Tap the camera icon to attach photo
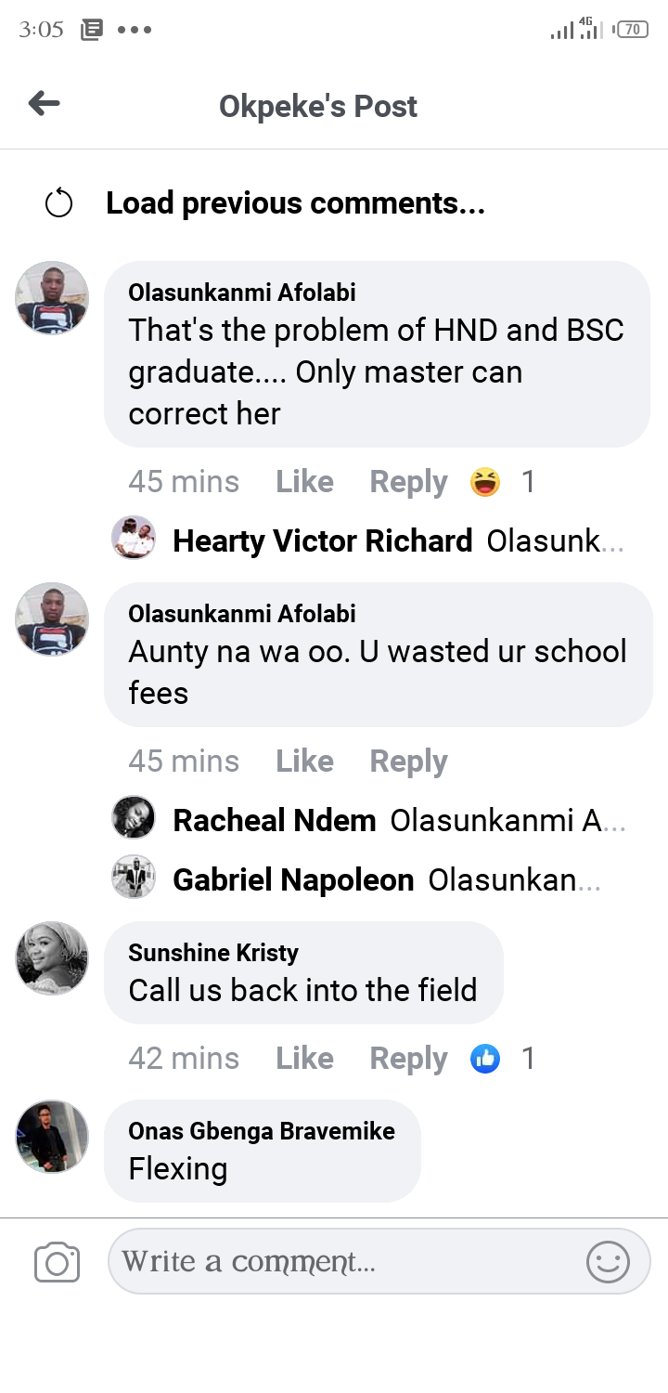Screen dimensions: 668x1393 [57, 1263]
